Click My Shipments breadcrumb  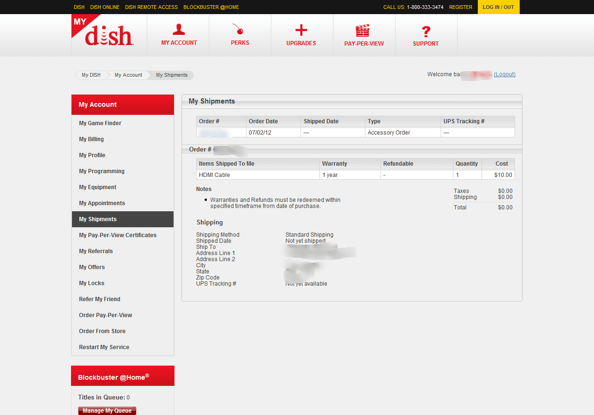tap(172, 75)
